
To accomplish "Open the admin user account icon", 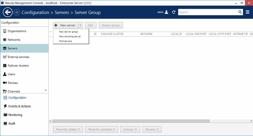I will tap(166, 12).
